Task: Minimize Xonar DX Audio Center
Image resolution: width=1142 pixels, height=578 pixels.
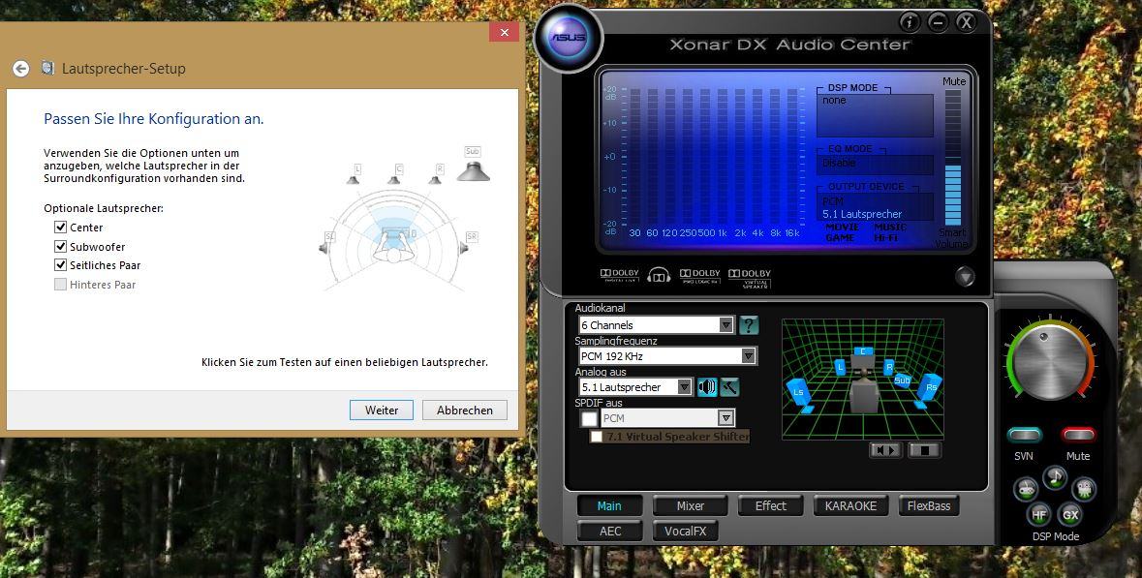Action: click(938, 22)
